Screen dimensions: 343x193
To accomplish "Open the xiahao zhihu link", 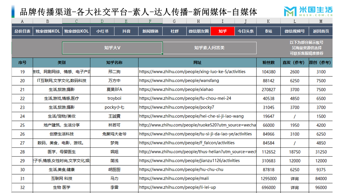I will (x=176, y=89).
